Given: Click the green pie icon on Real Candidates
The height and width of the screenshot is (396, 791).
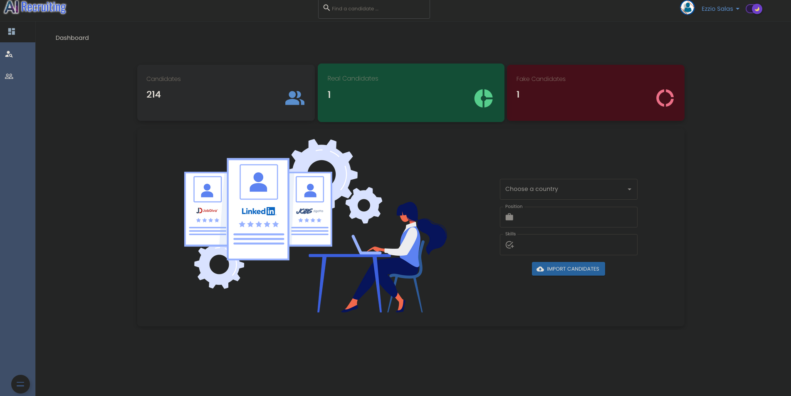Looking at the screenshot, I should (x=484, y=98).
